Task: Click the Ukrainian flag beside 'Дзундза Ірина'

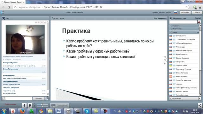Action: [x=171, y=66]
